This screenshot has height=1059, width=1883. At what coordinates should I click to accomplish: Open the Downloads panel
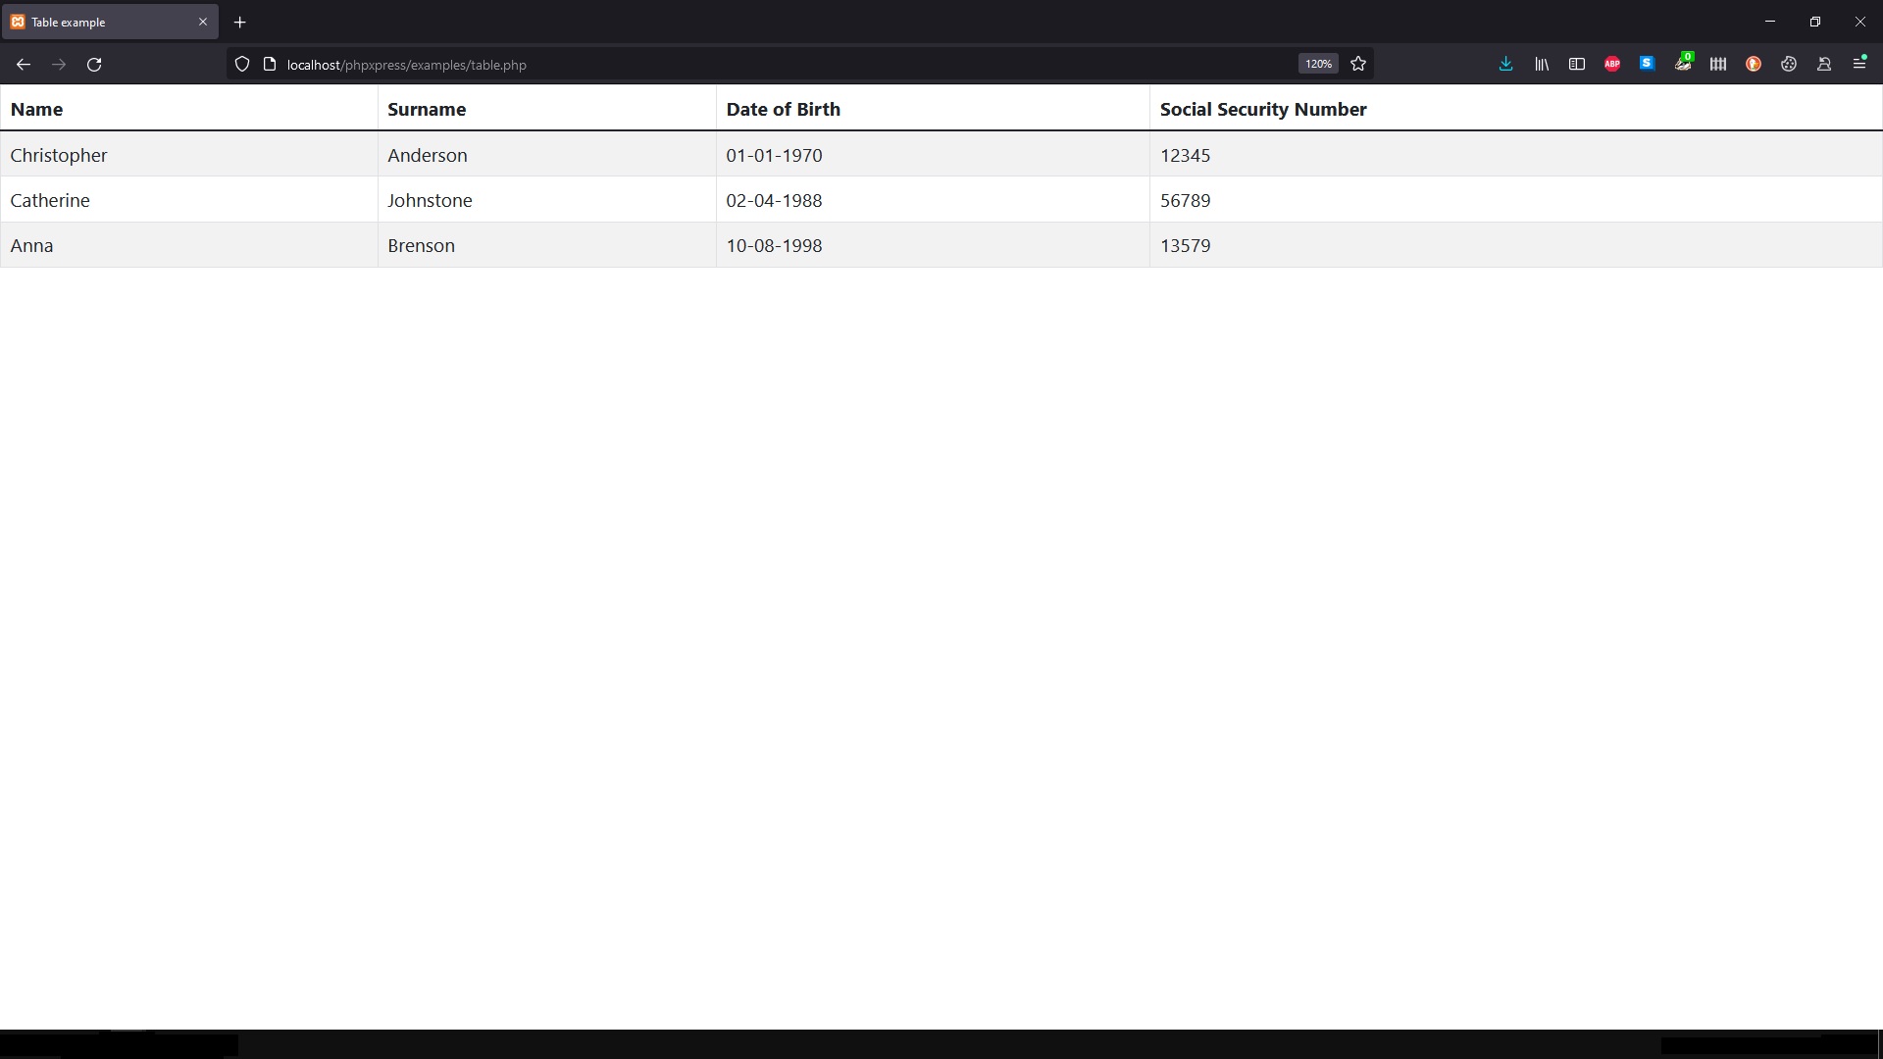click(1505, 64)
